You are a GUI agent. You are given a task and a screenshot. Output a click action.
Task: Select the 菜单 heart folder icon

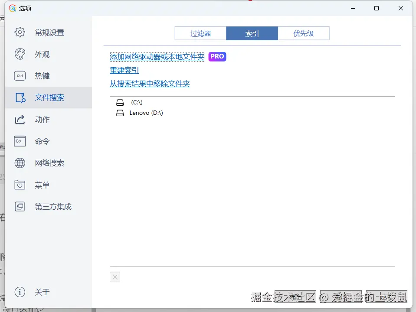point(20,185)
